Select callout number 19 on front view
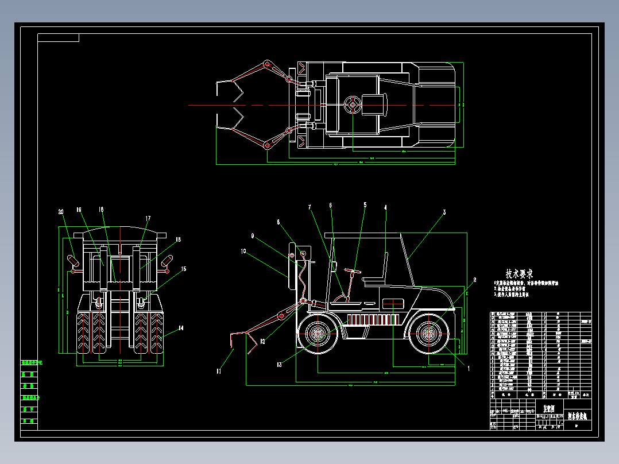The height and width of the screenshot is (464, 619). 79,210
